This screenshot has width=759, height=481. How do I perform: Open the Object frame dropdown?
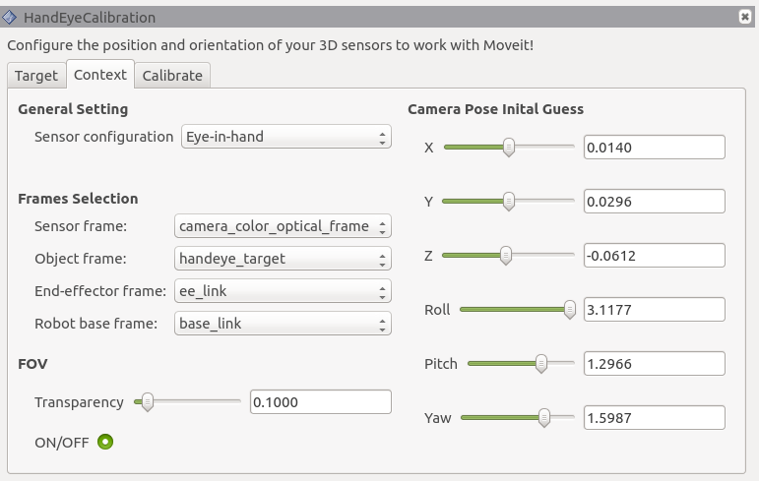click(283, 259)
